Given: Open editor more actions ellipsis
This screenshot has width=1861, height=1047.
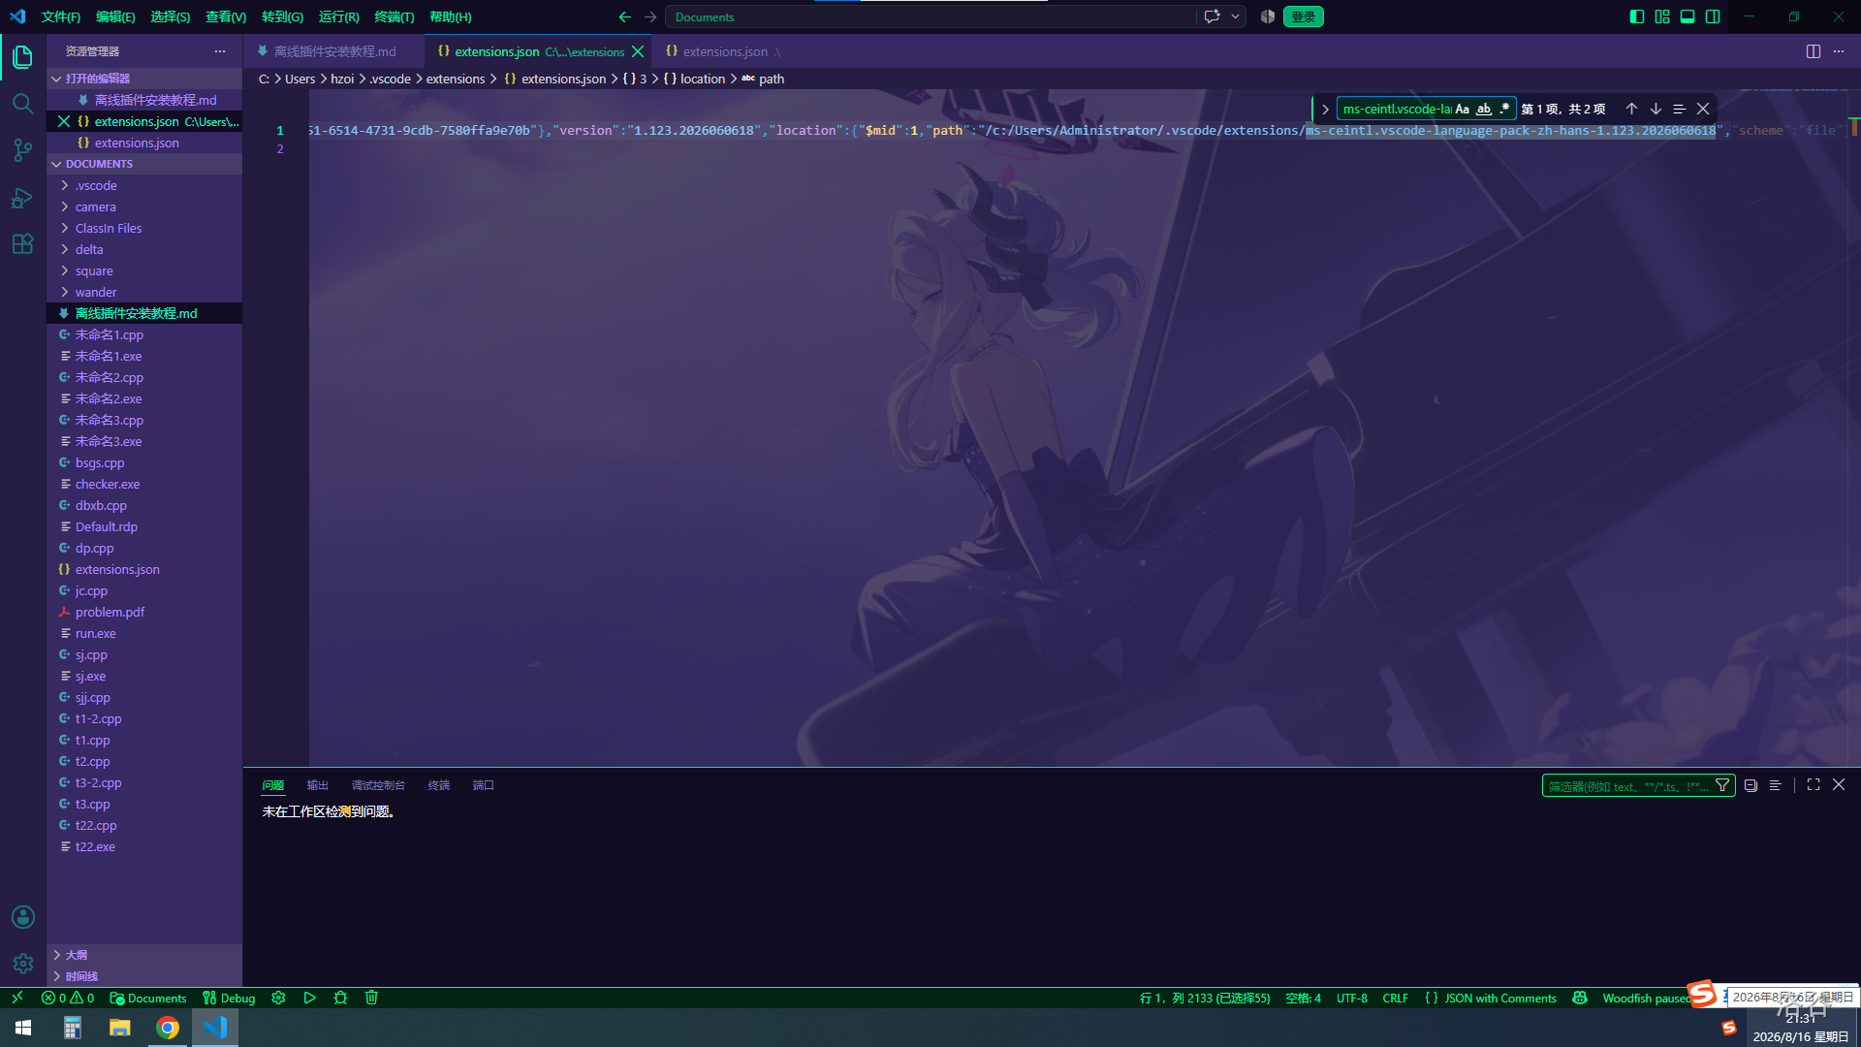Looking at the screenshot, I should click(1839, 51).
